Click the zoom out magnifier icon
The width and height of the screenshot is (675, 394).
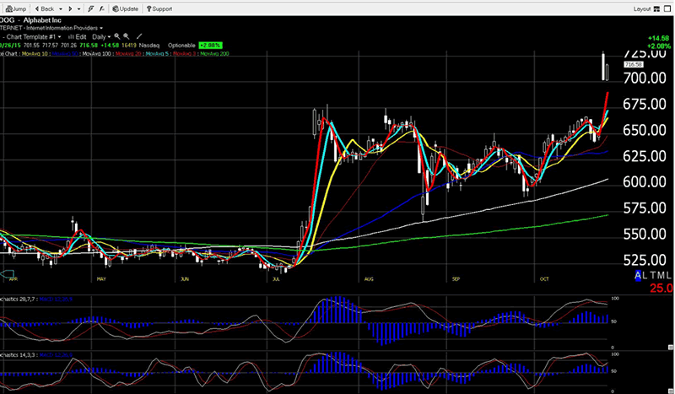(x=126, y=36)
